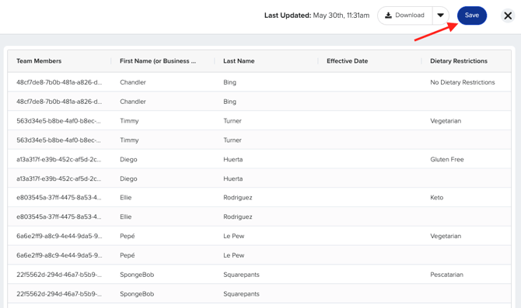Select the First Name column header
521x308 pixels.
(x=158, y=61)
